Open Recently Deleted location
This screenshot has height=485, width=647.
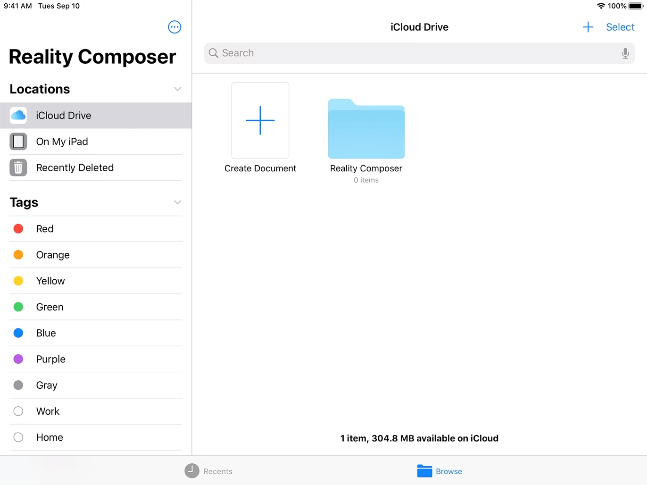point(96,167)
